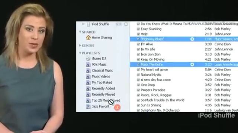The image size is (238, 133).
Task: Select the song Roots, Rock, Reggae
Action: click(156, 95)
